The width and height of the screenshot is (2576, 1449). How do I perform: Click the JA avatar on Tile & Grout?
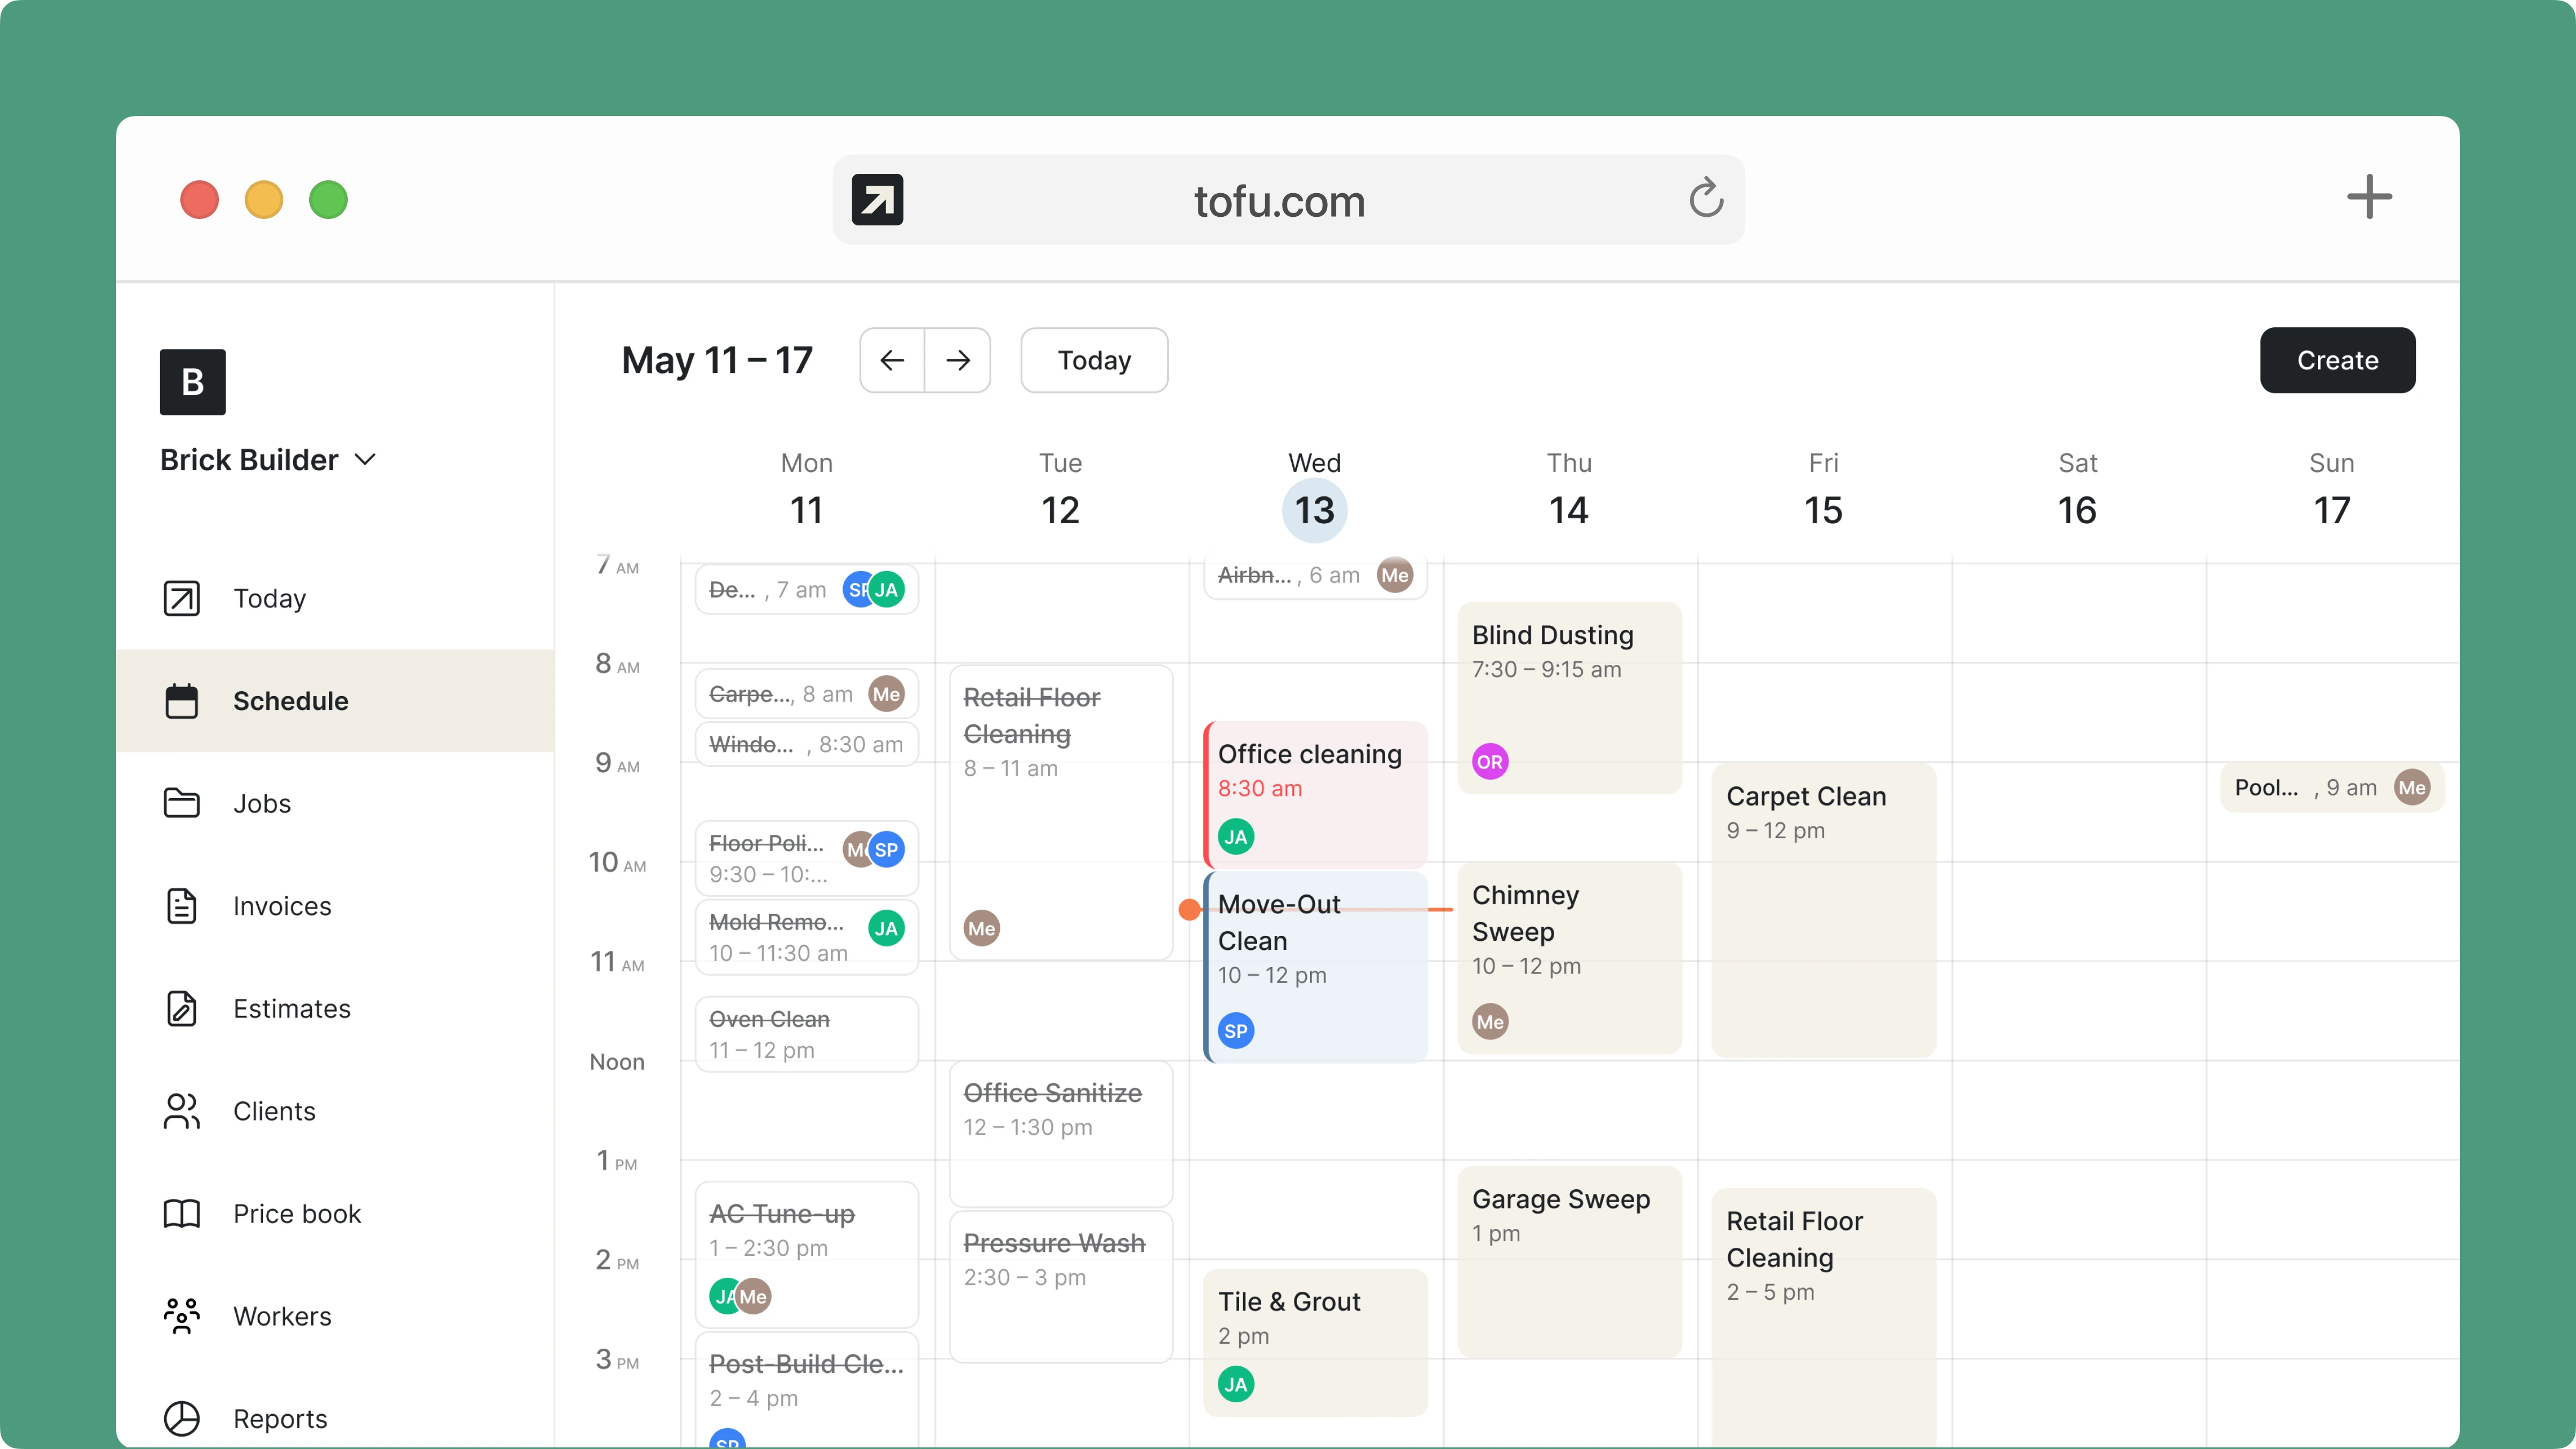(x=1236, y=1385)
